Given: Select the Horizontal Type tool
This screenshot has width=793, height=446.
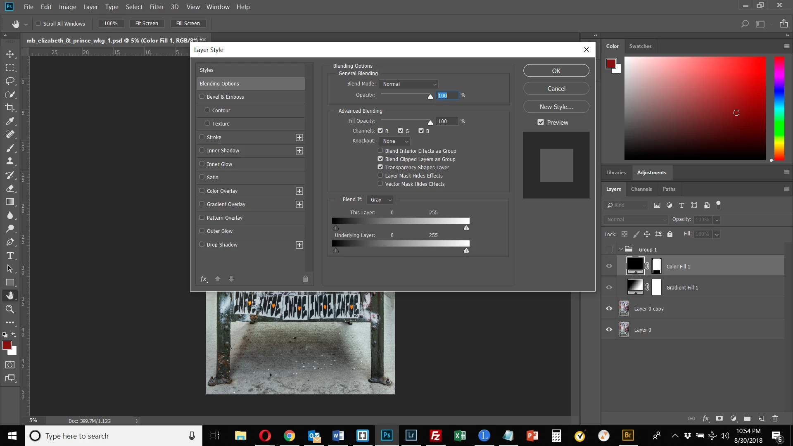Looking at the screenshot, I should (10, 256).
